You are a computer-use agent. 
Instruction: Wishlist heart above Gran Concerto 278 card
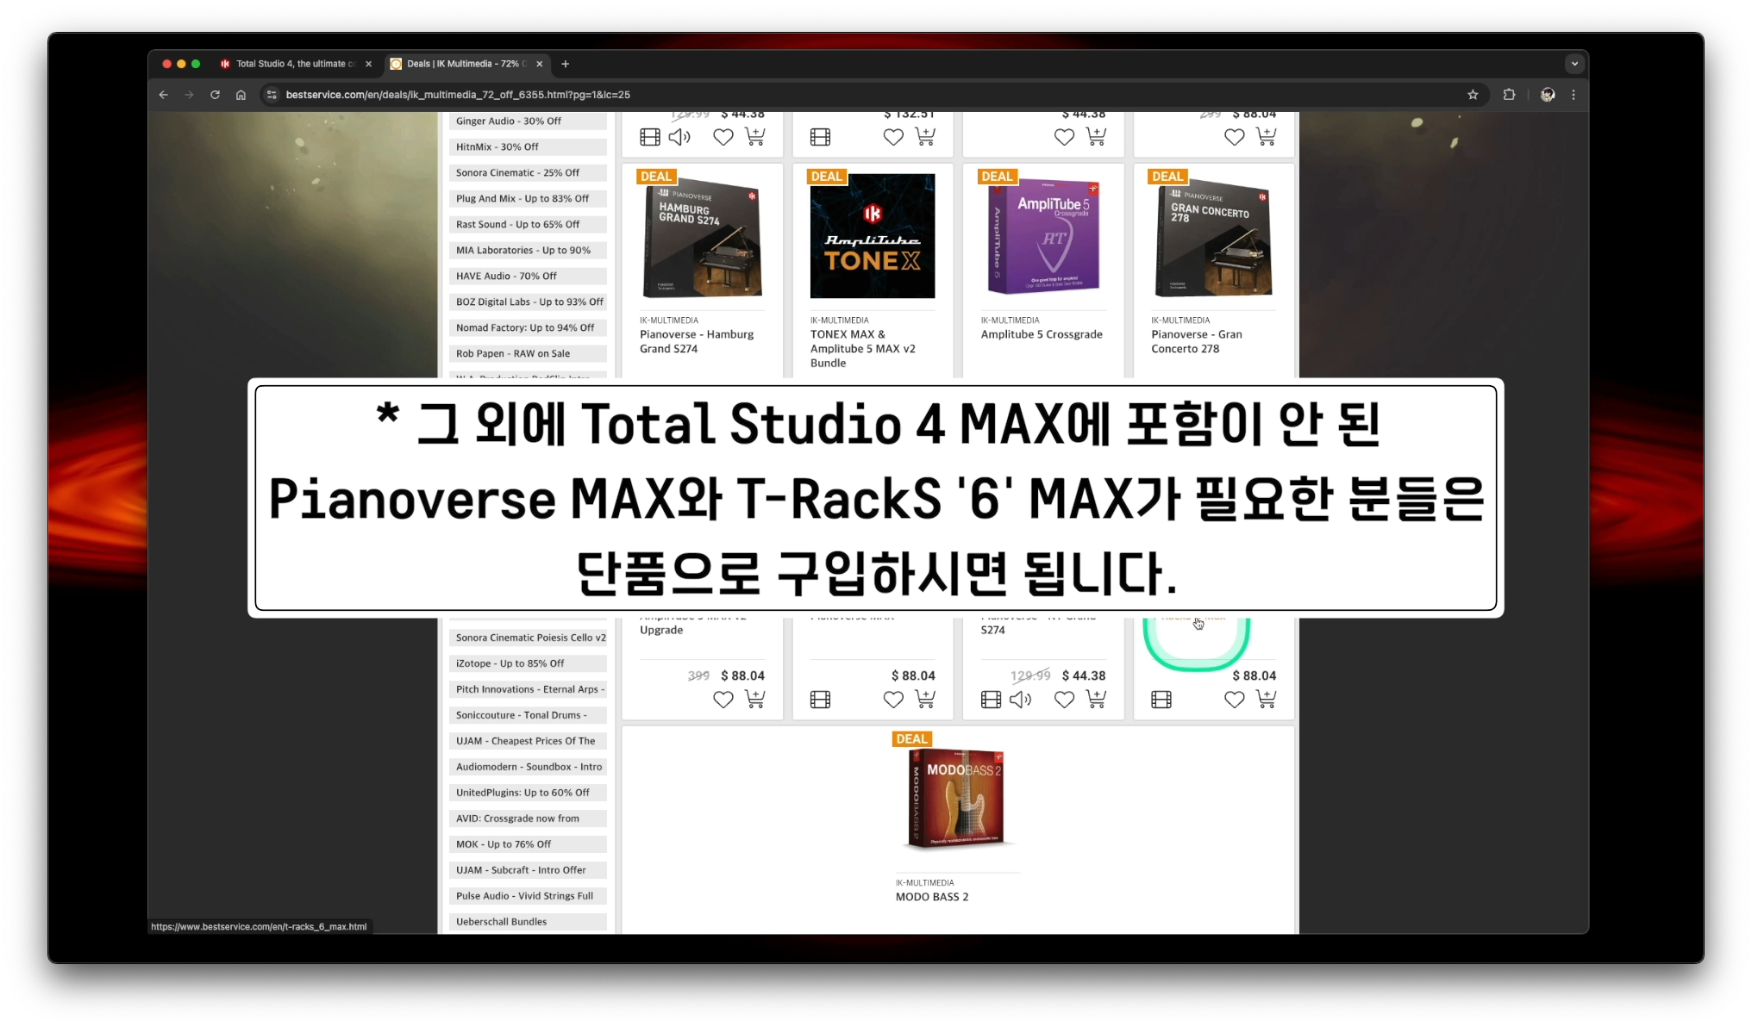pyautogui.click(x=1234, y=136)
